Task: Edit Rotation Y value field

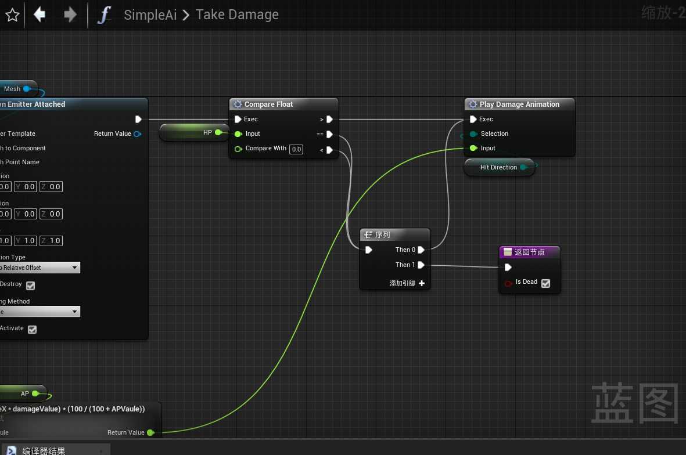Action: tap(26, 214)
